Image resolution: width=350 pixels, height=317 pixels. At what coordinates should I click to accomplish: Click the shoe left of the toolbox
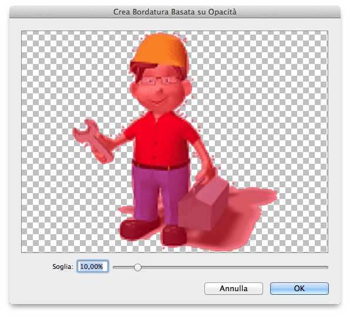pos(174,235)
